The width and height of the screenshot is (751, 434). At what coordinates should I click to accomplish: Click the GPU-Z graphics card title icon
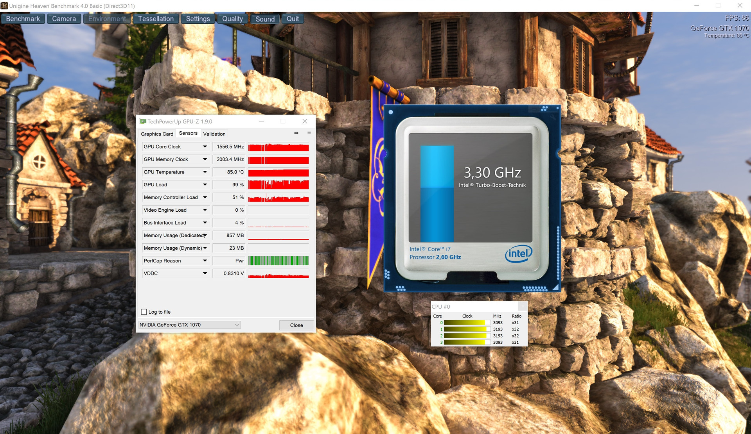pos(143,121)
